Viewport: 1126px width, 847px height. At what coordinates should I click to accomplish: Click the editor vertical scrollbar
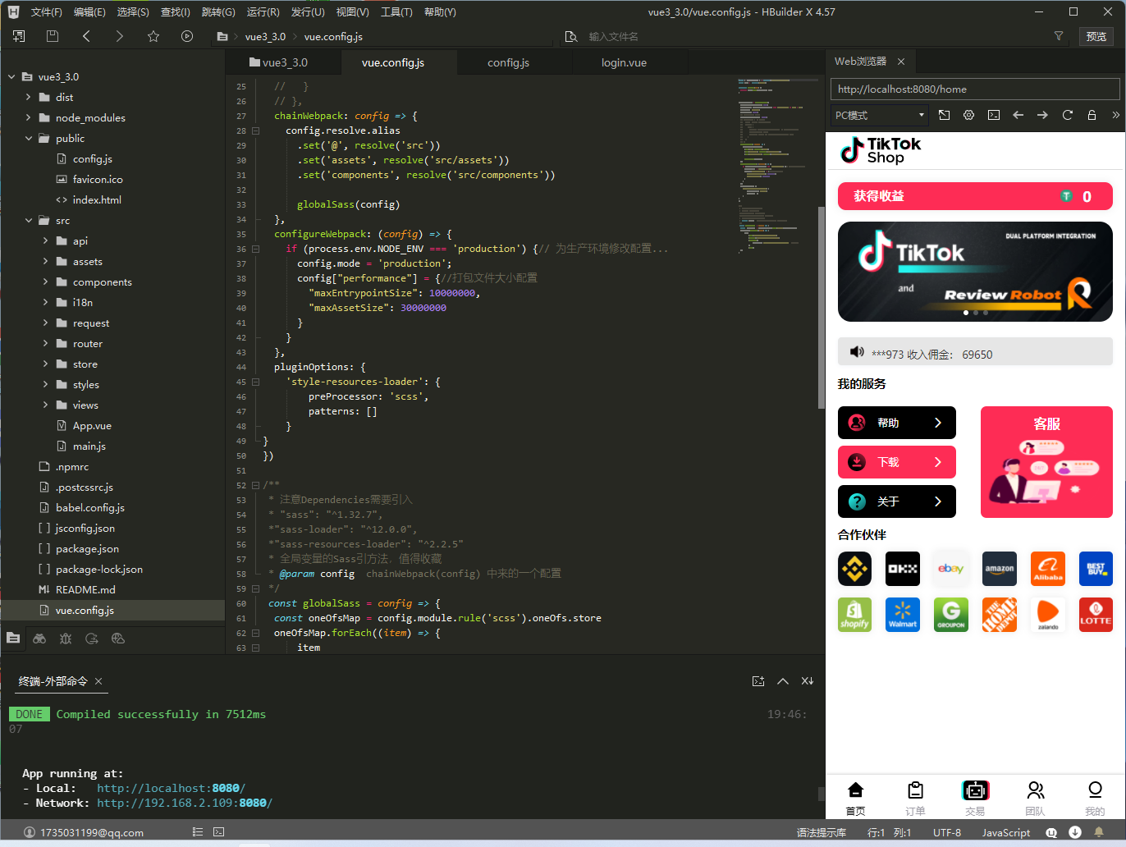pos(821,307)
